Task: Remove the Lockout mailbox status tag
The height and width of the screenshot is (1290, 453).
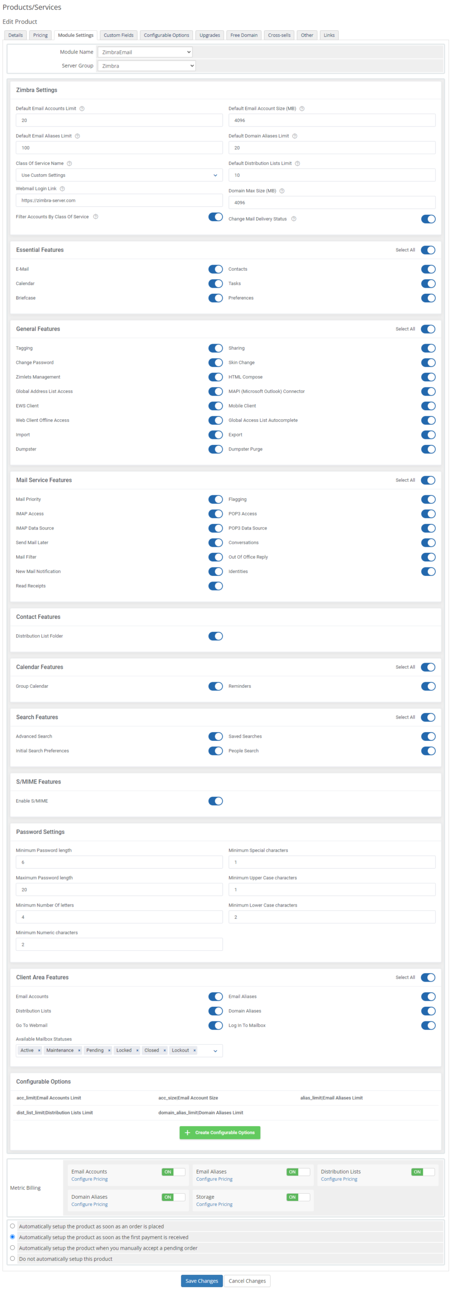Action: [x=195, y=1050]
